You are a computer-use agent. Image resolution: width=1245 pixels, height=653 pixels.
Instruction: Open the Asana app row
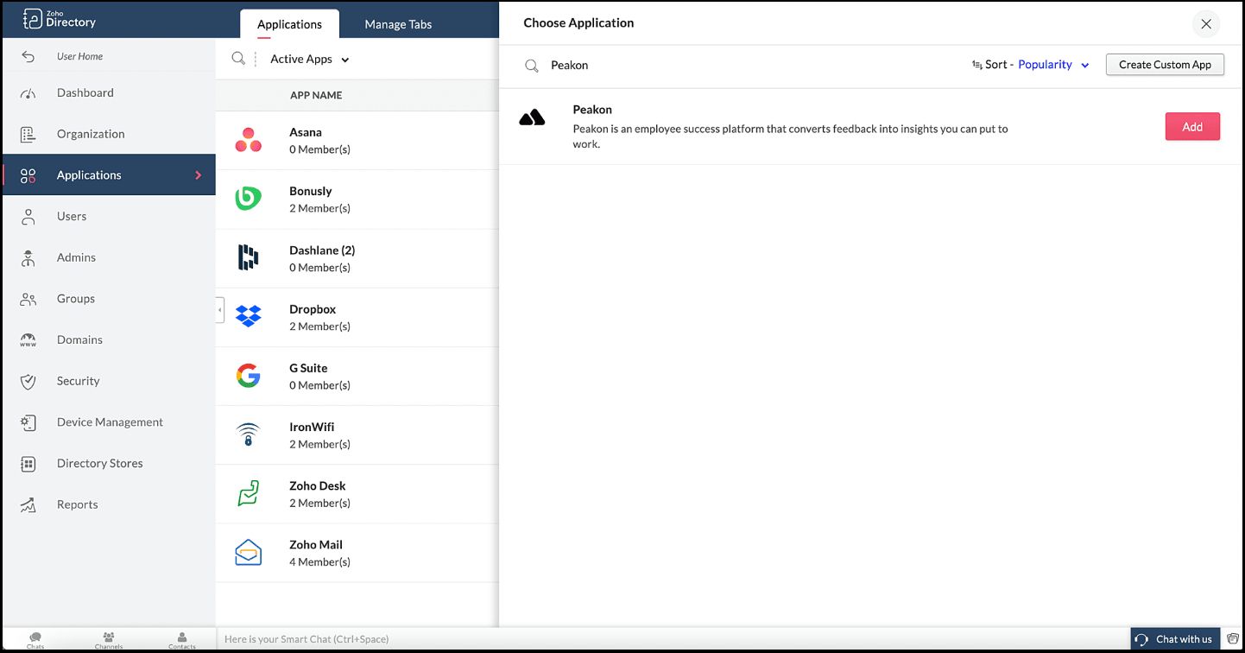tap(357, 140)
